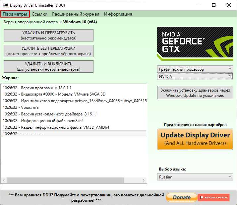Open the Ссылки menu

coord(39,14)
